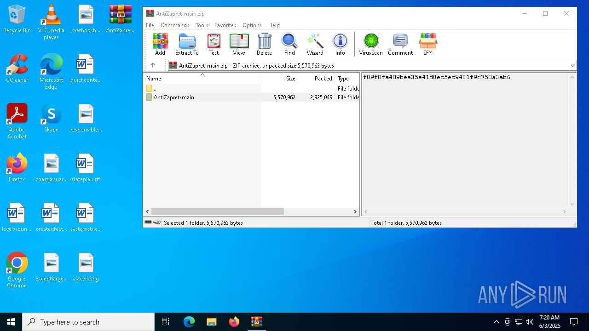Open the volume control in the system tray
The width and height of the screenshot is (589, 331).
pyautogui.click(x=530, y=322)
